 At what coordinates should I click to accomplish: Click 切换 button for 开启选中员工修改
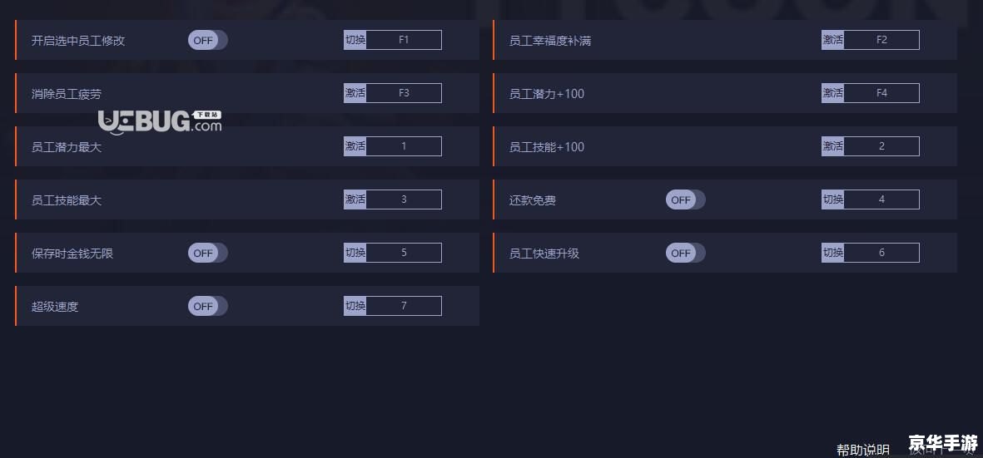pyautogui.click(x=355, y=40)
